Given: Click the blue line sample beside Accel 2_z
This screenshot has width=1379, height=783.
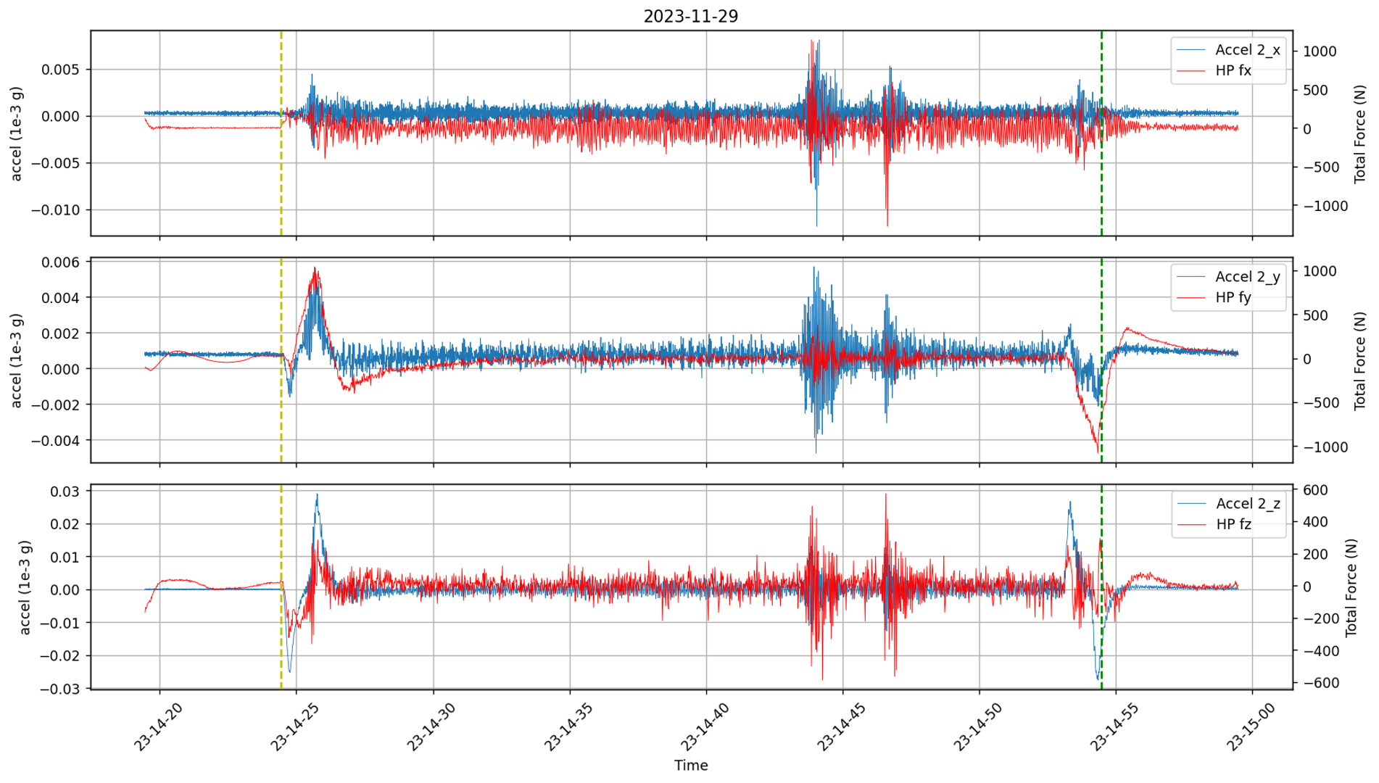Looking at the screenshot, I should 1191,504.
